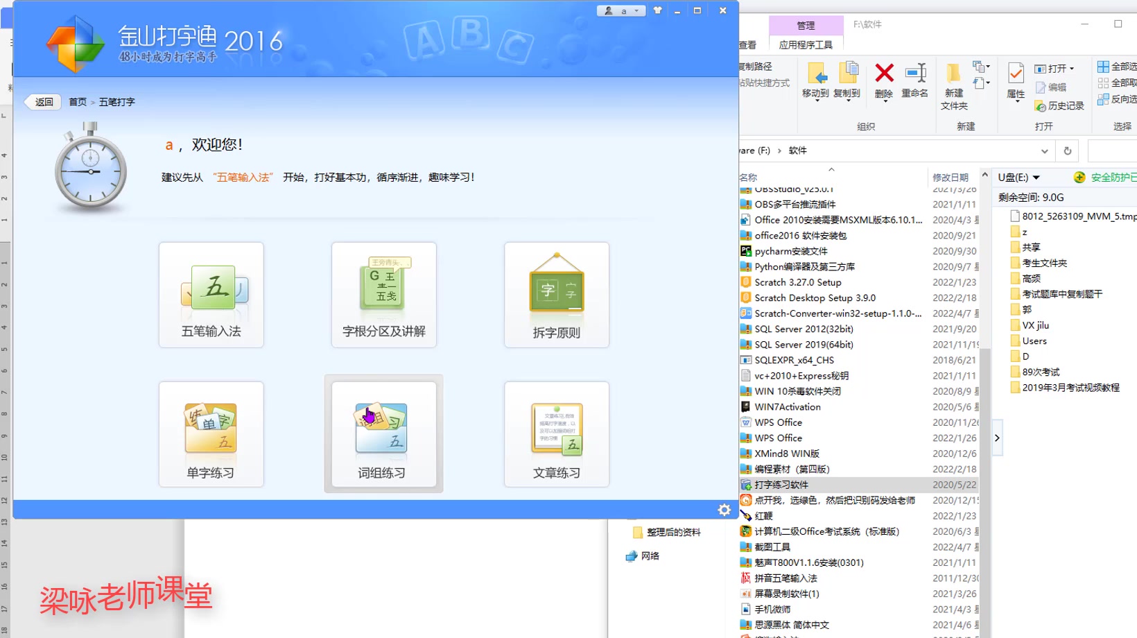The width and height of the screenshot is (1137, 638).
Task: Open 整理后的资料 folder in navigation pane
Action: (x=666, y=533)
